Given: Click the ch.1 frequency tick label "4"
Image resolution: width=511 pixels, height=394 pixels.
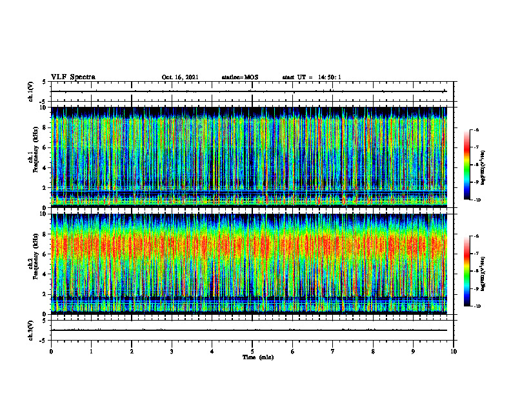Looking at the screenshot, I should coord(45,168).
